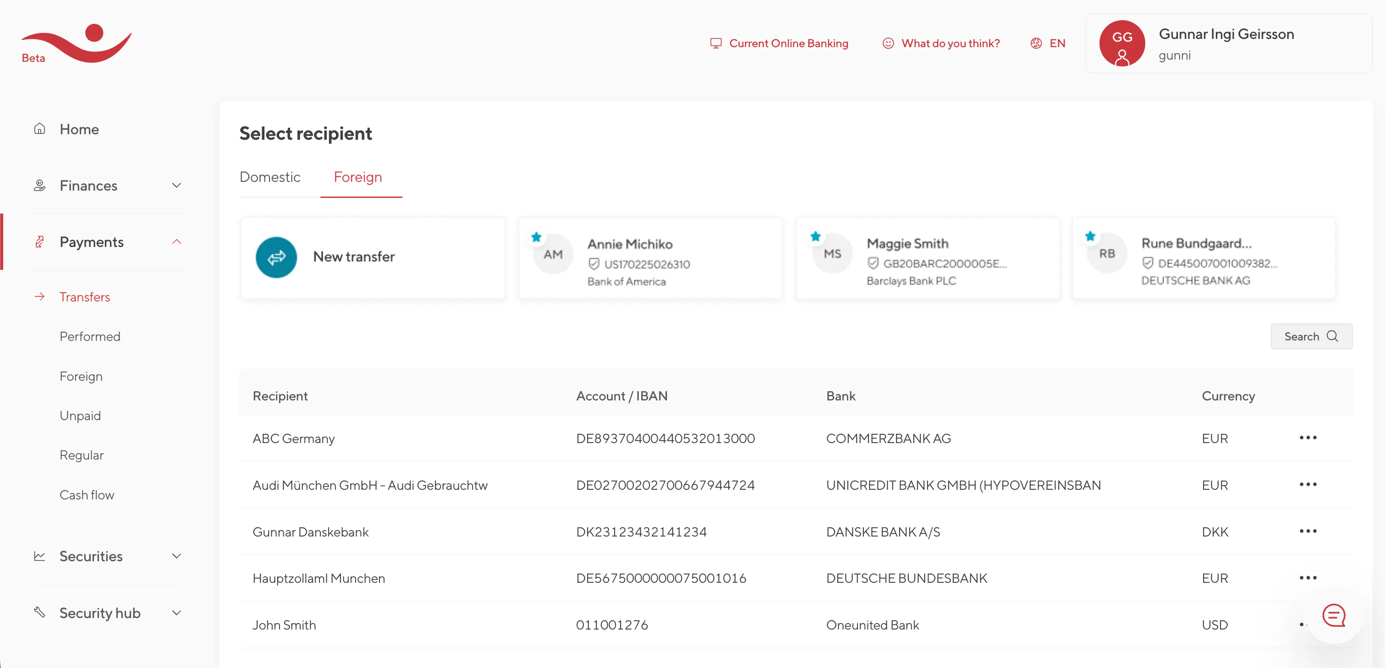The height and width of the screenshot is (668, 1385).
Task: Collapse the Payments menu chevron
Action: (x=176, y=242)
